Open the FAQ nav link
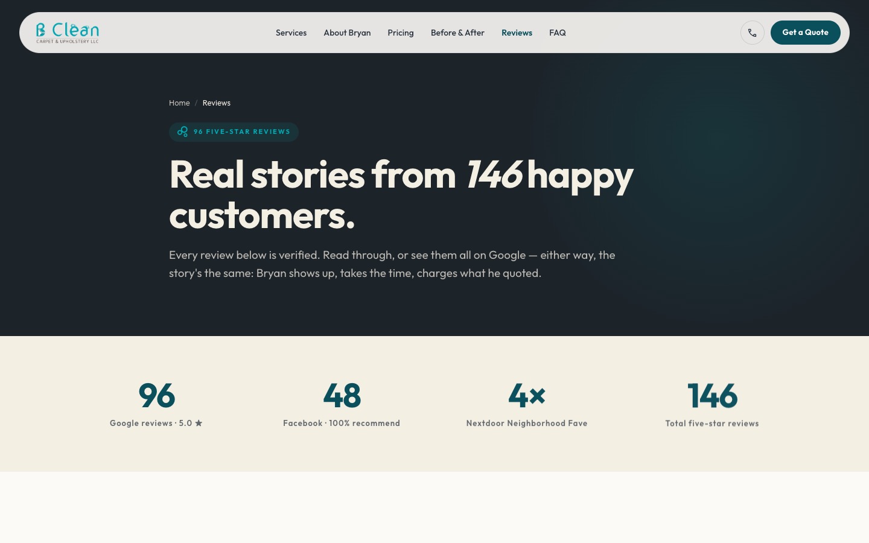The height and width of the screenshot is (543, 869). coord(557,33)
